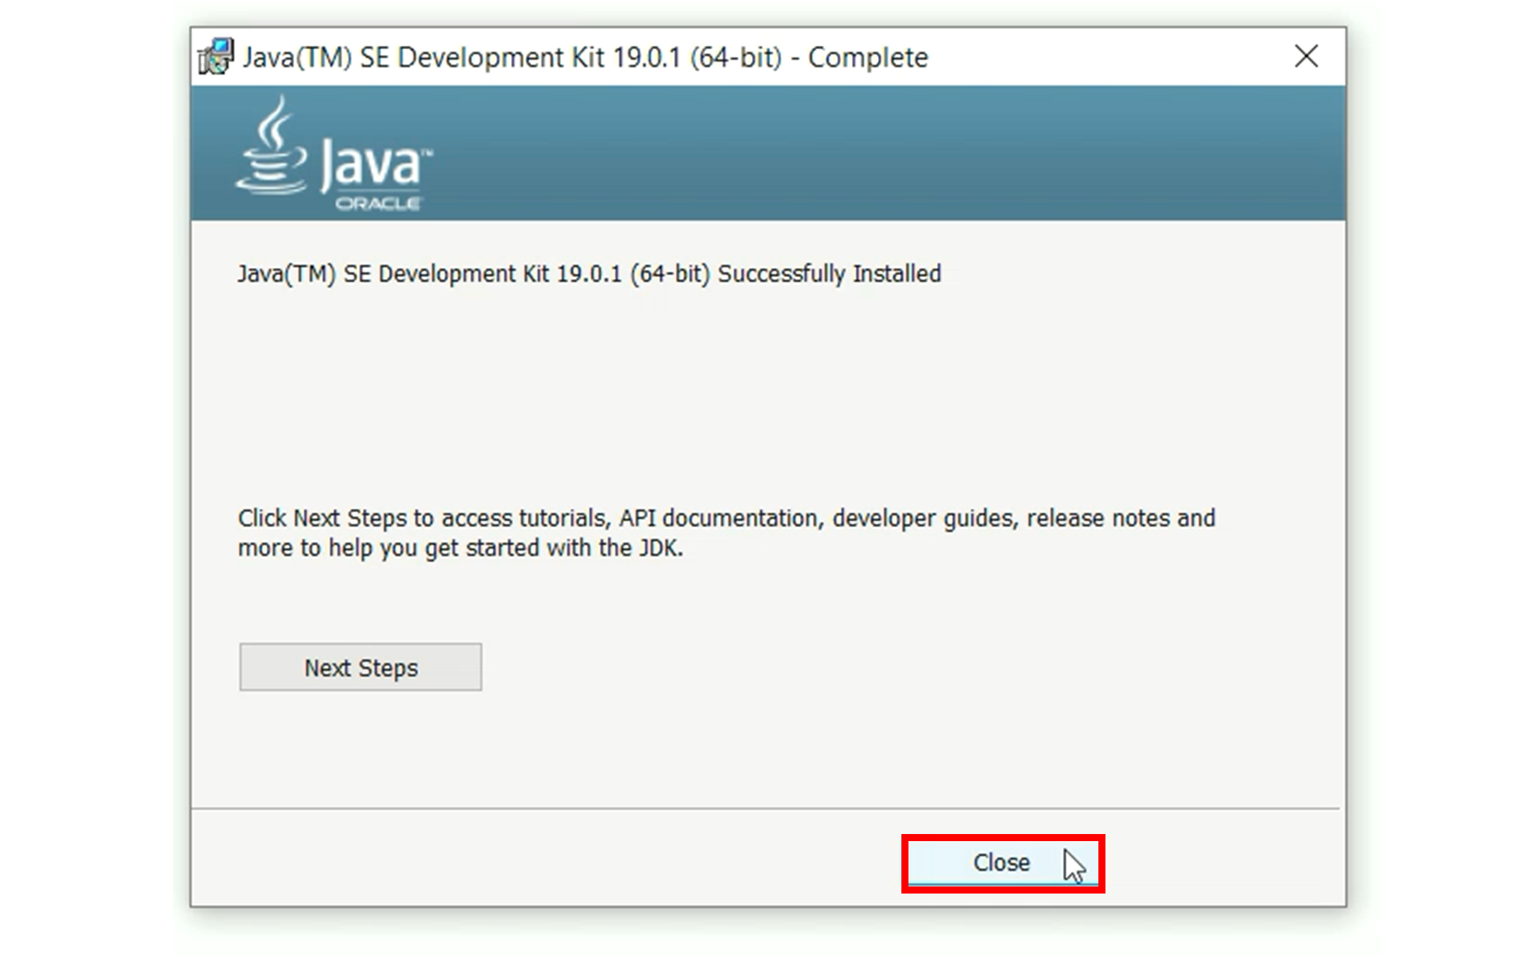
Task: Click the installer icon in the title bar
Action: 215,57
